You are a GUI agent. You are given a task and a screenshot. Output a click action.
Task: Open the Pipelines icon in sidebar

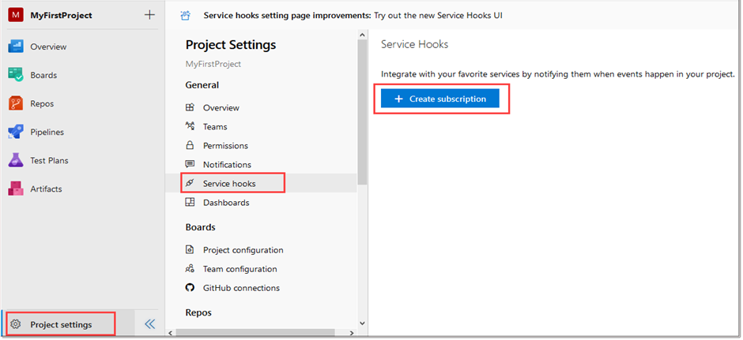pos(16,132)
